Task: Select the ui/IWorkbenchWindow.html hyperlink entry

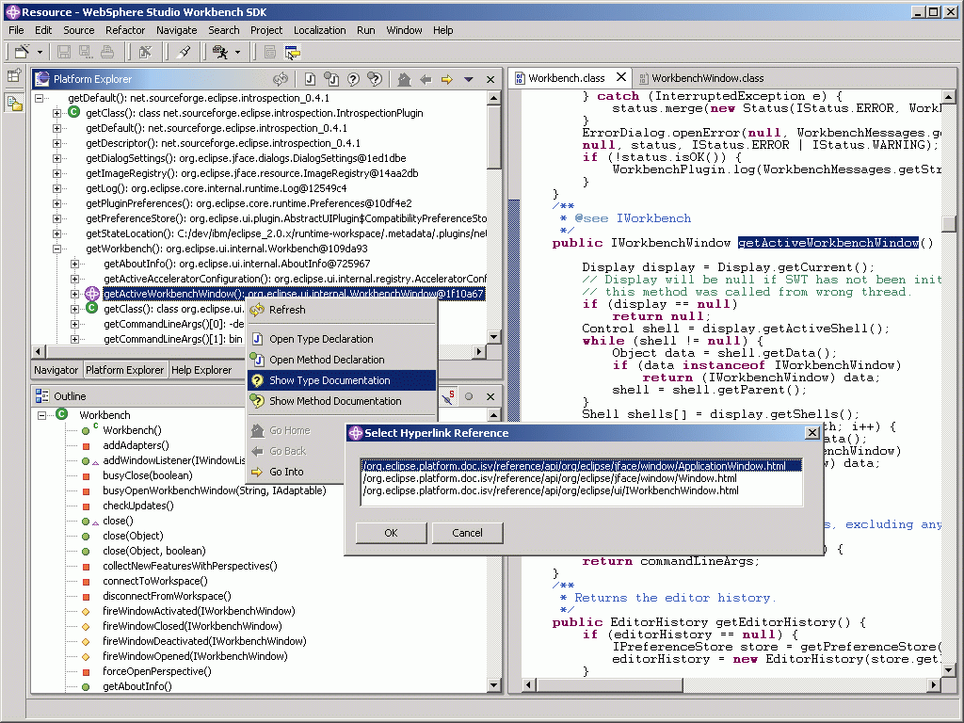Action: pos(581,490)
